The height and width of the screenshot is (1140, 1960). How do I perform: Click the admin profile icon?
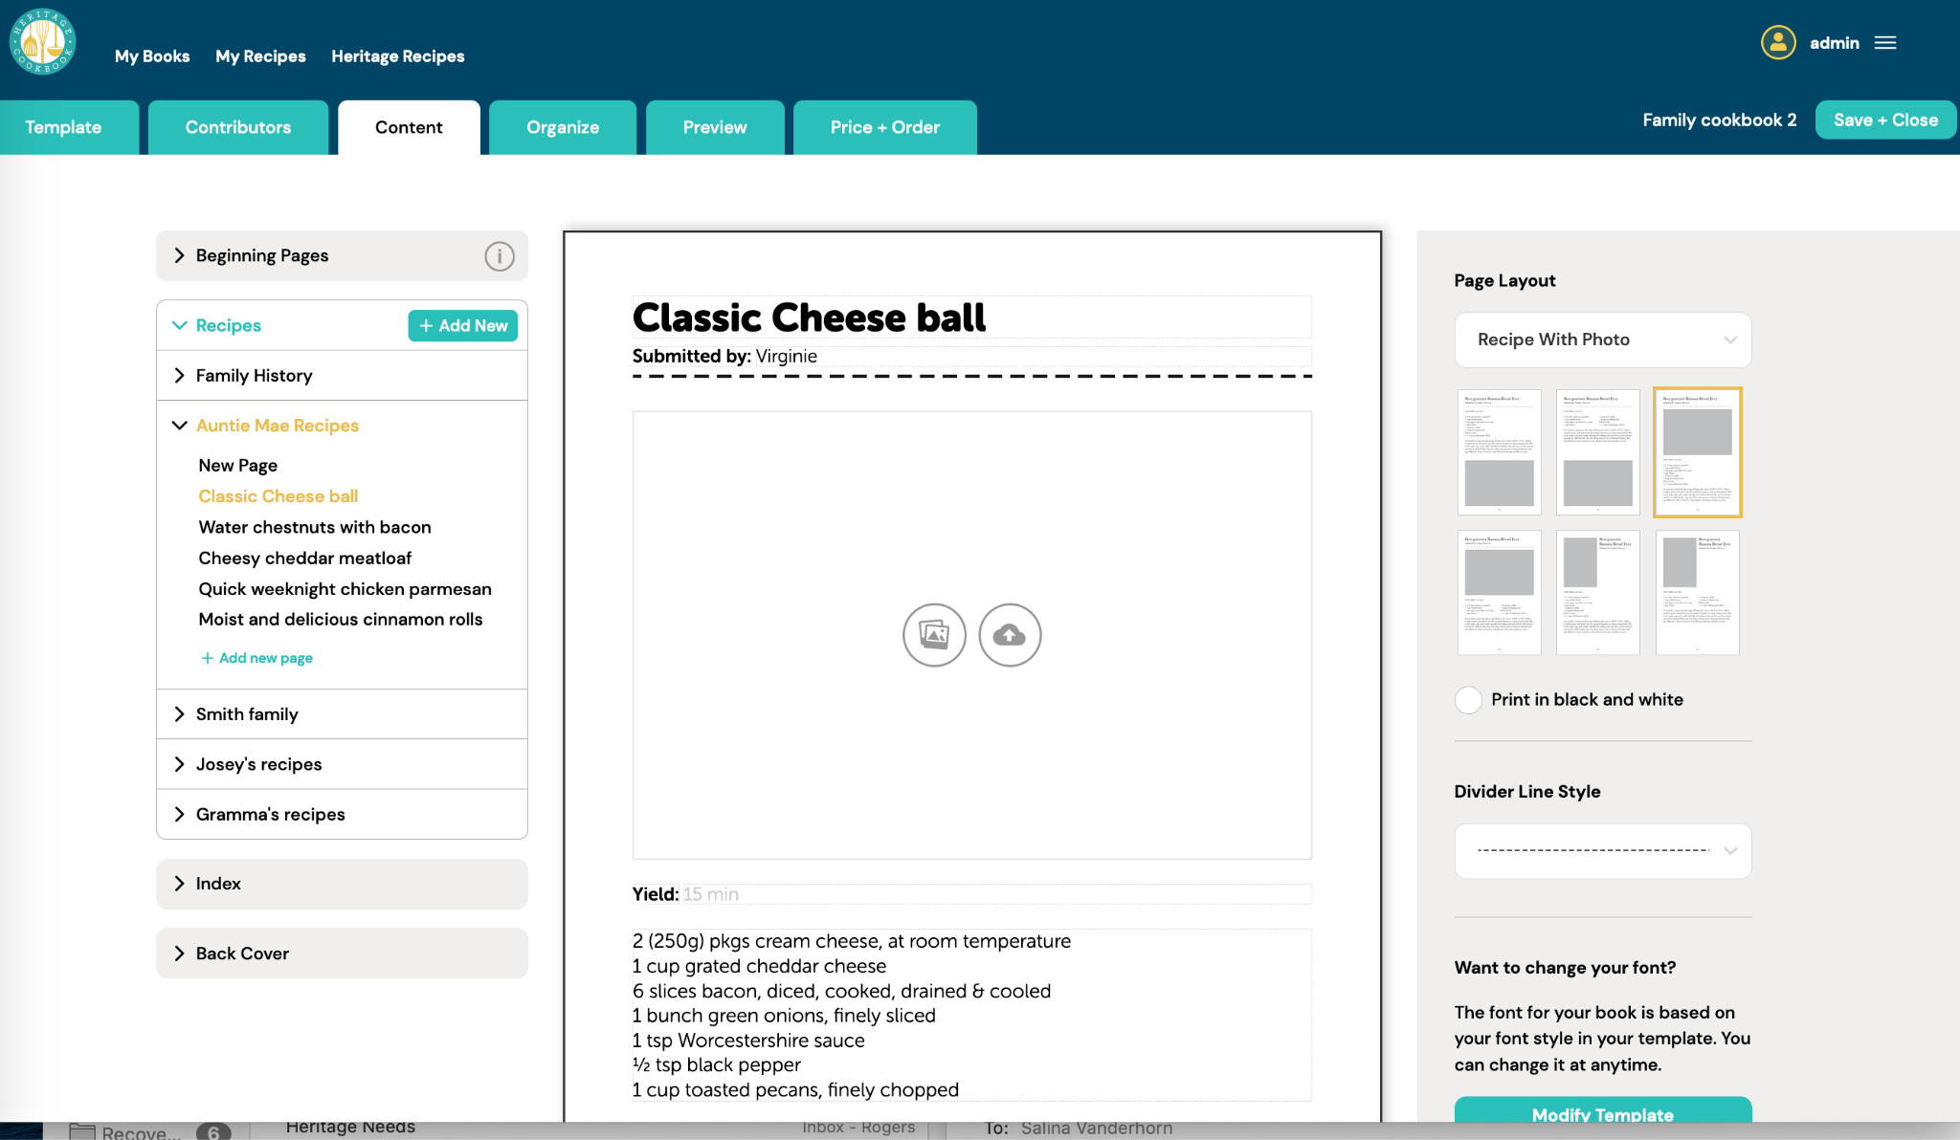click(x=1778, y=42)
